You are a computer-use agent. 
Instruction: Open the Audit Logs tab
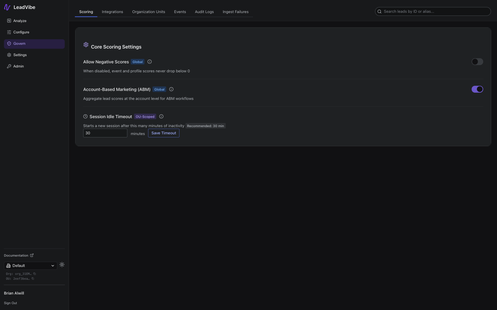click(204, 12)
